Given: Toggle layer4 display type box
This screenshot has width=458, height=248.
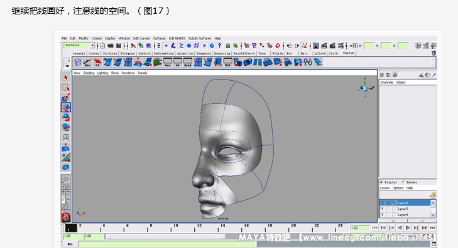Looking at the screenshot, I should 389,215.
